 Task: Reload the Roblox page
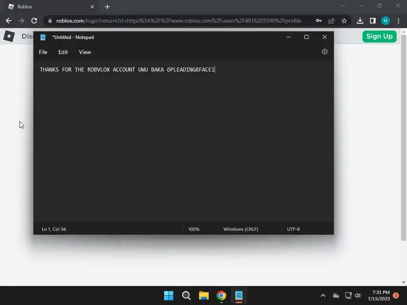coord(34,21)
